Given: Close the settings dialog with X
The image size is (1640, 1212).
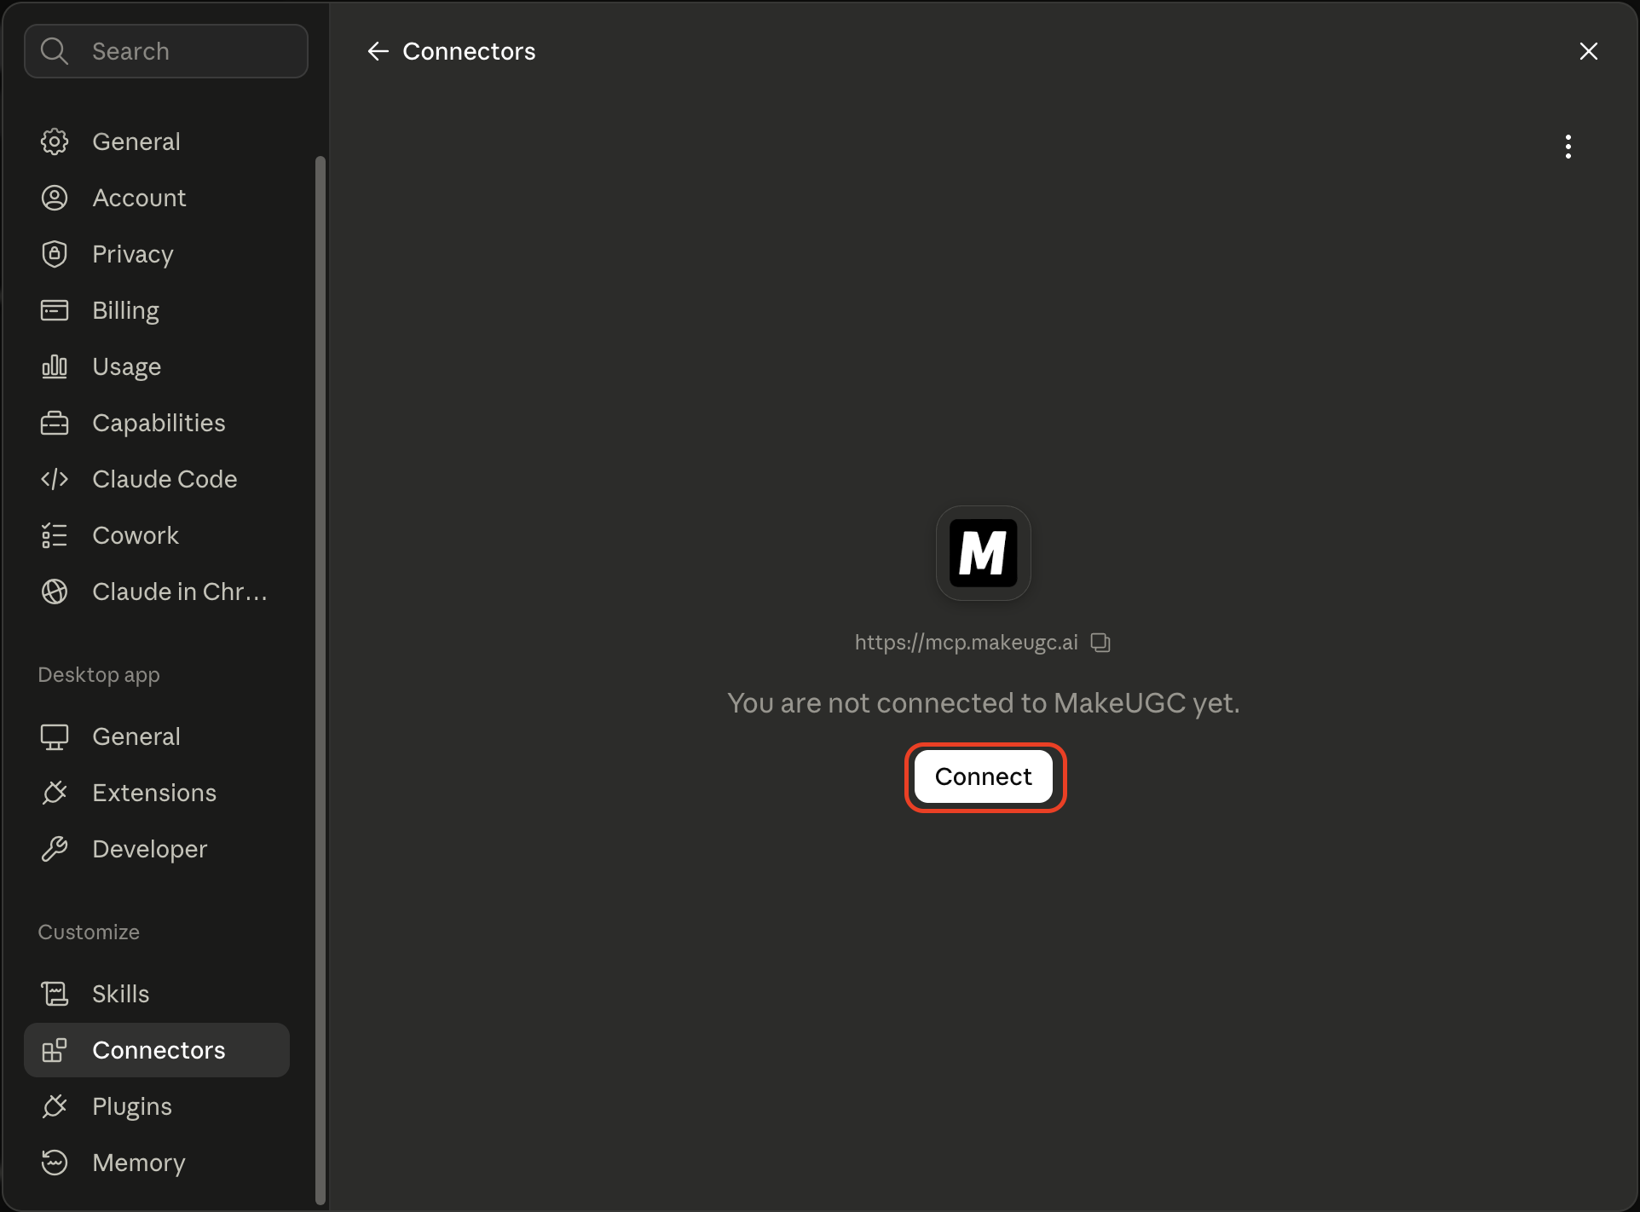Looking at the screenshot, I should [x=1588, y=51].
